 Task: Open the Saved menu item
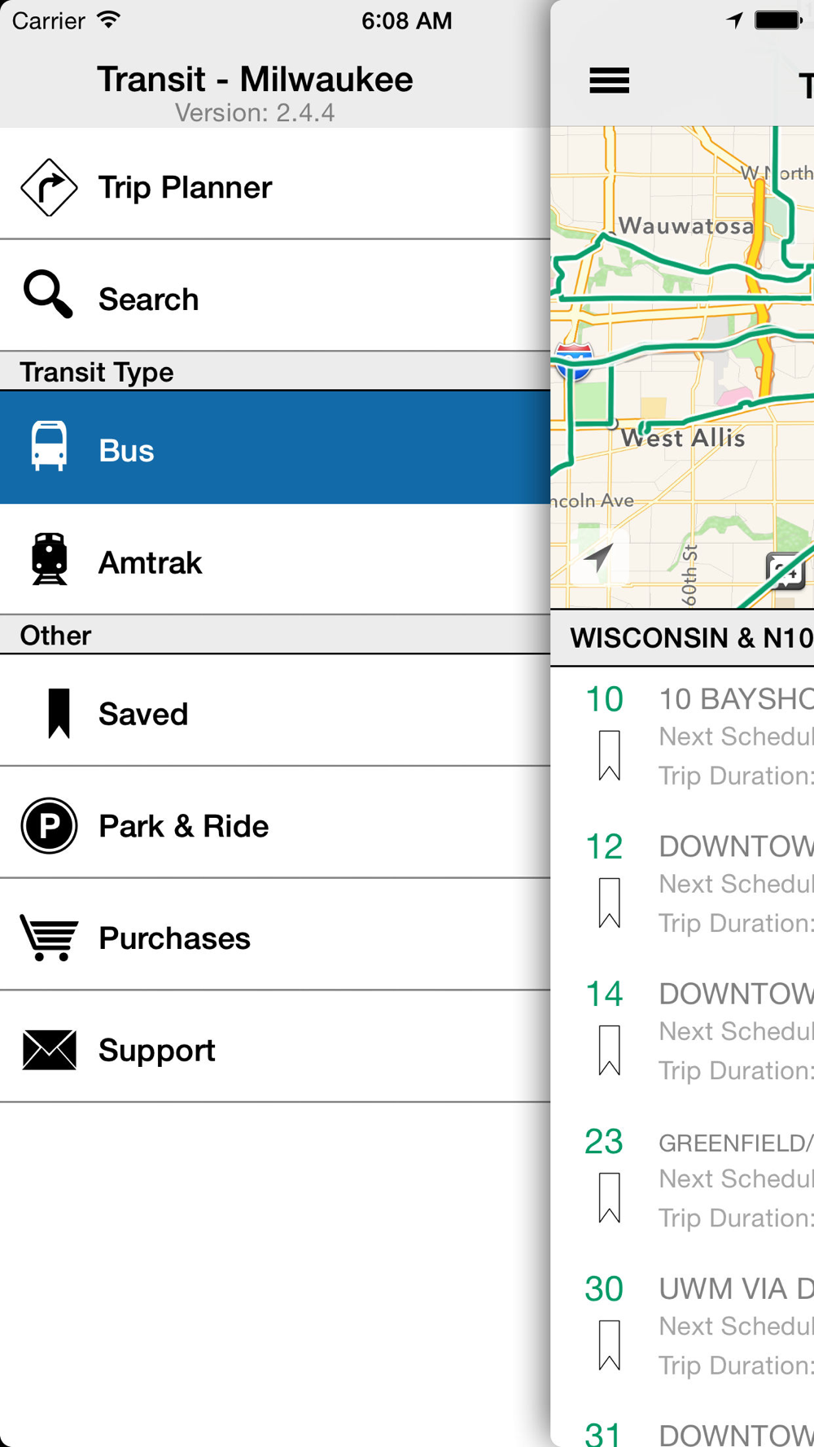click(x=275, y=714)
